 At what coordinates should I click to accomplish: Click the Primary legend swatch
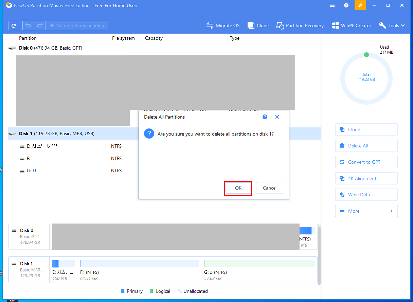pyautogui.click(x=123, y=291)
